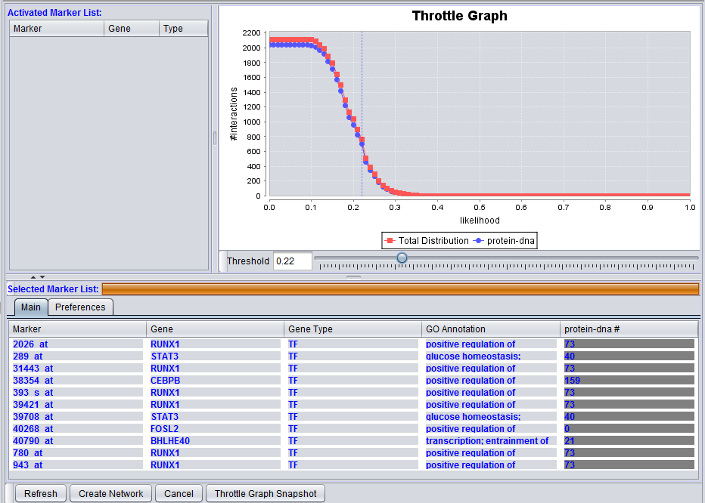705x503 pixels.
Task: Click the split pane expand-down arrow
Action: [42, 277]
